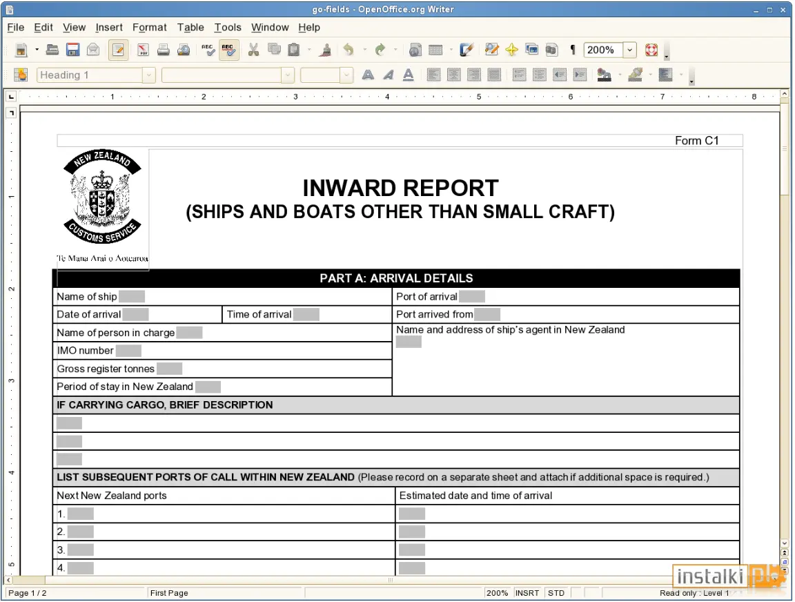Open the Help lifebuoy icon
Screen dimensions: 795x602
click(651, 50)
